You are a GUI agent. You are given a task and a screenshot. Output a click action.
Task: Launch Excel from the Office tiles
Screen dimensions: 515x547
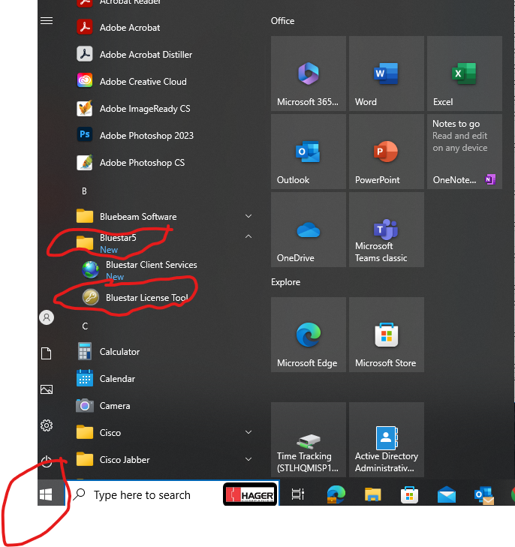pyautogui.click(x=465, y=74)
